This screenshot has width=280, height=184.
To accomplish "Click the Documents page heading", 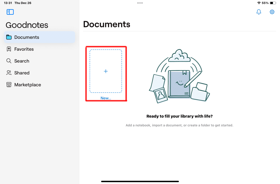I will point(107,24).
